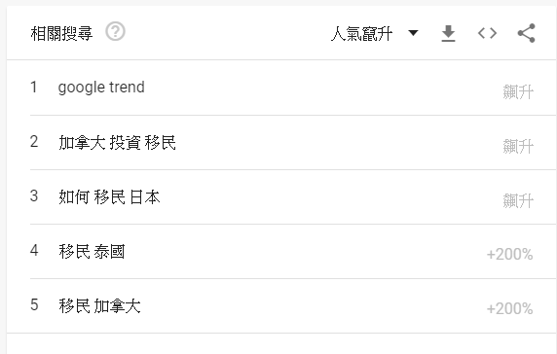Click rank number 1 in list
The width and height of the screenshot is (557, 354).
coord(34,87)
